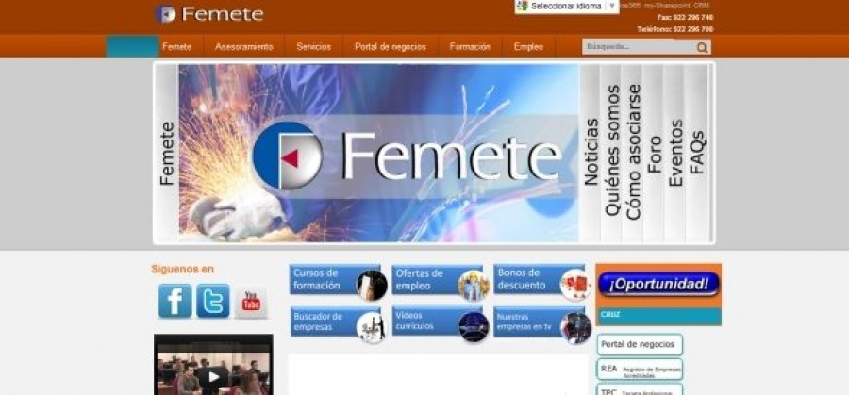
Task: Open the Facebook page icon
Action: (x=175, y=301)
